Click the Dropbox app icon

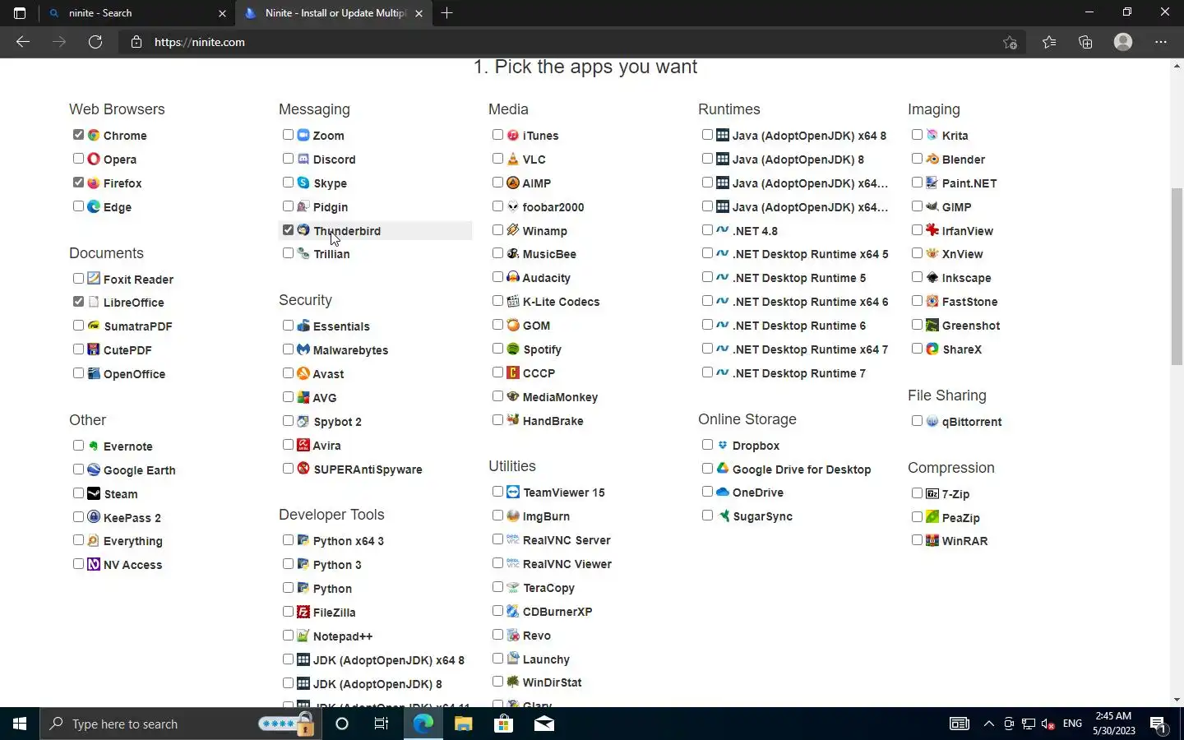point(723,445)
